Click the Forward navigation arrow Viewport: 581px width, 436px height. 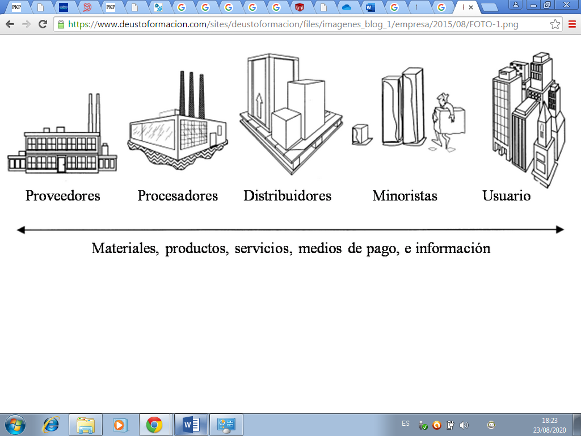point(26,24)
